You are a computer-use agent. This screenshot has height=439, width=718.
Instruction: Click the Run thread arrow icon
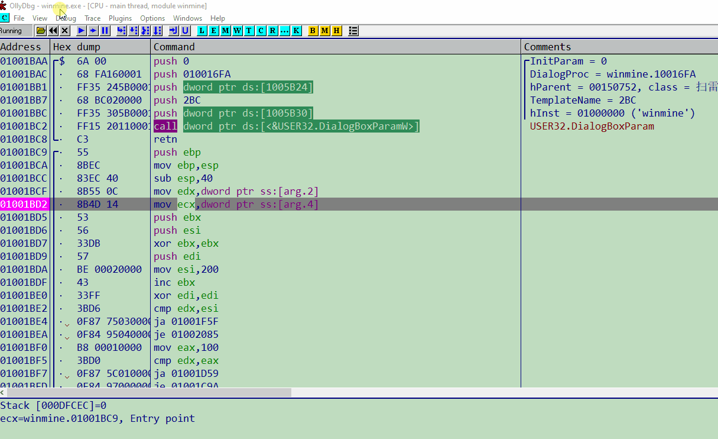[x=93, y=30]
